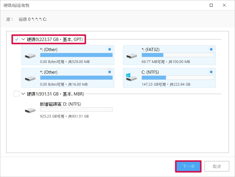Click the 下一步 button
Viewport: 235px width, 177px height.
tap(188, 166)
